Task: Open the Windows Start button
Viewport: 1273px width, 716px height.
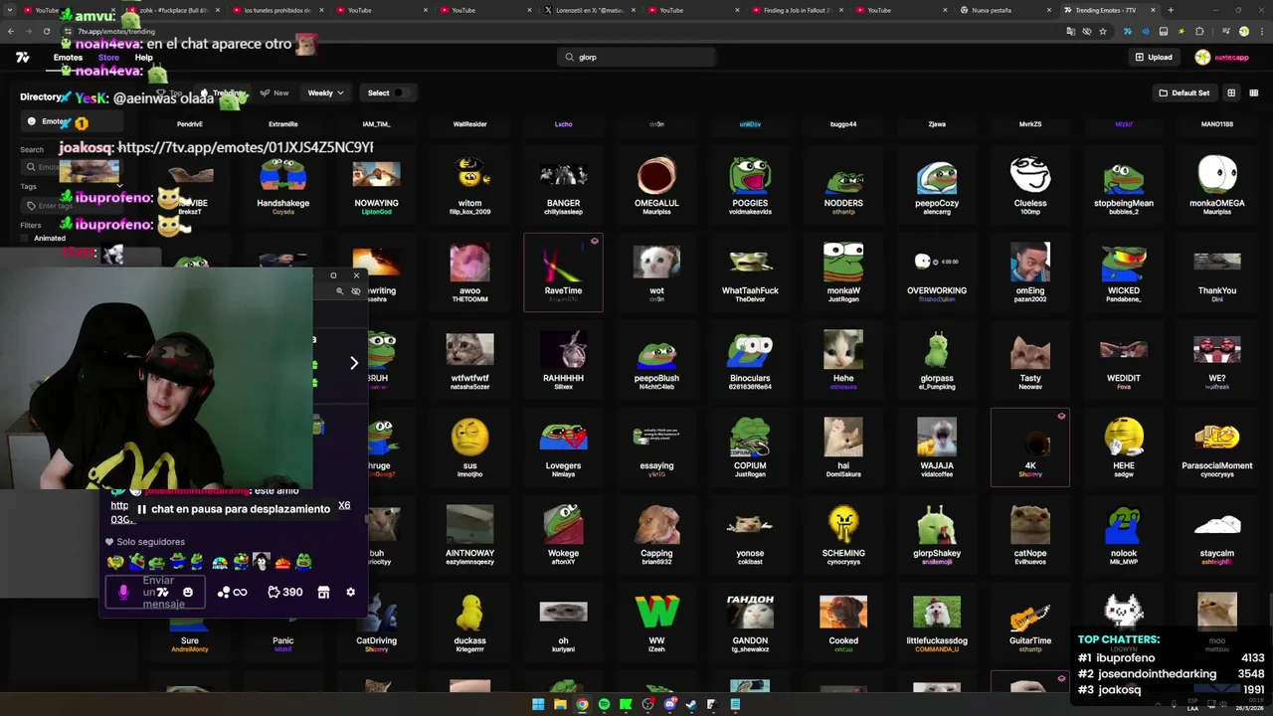Action: coord(538,704)
